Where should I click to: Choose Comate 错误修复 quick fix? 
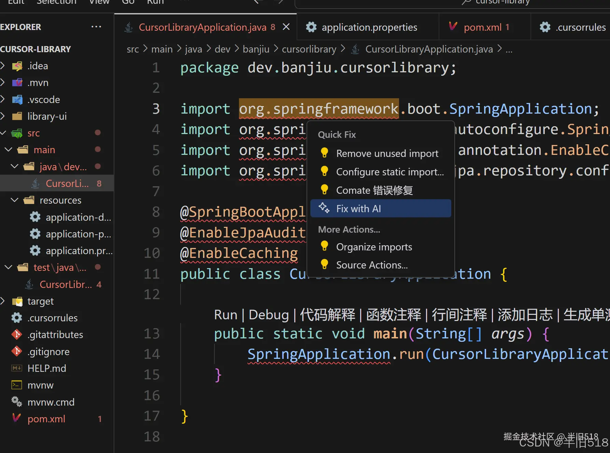point(381,190)
